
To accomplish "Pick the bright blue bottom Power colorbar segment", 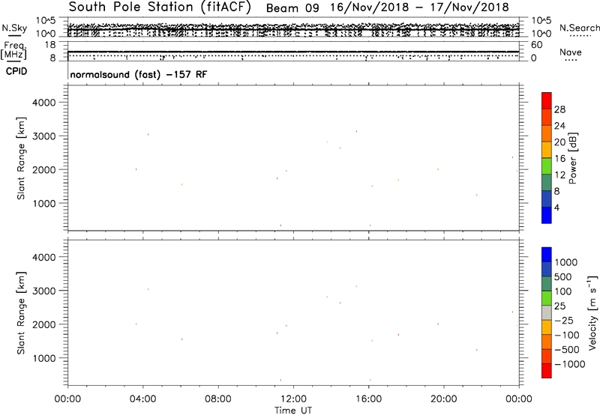I will click(547, 215).
